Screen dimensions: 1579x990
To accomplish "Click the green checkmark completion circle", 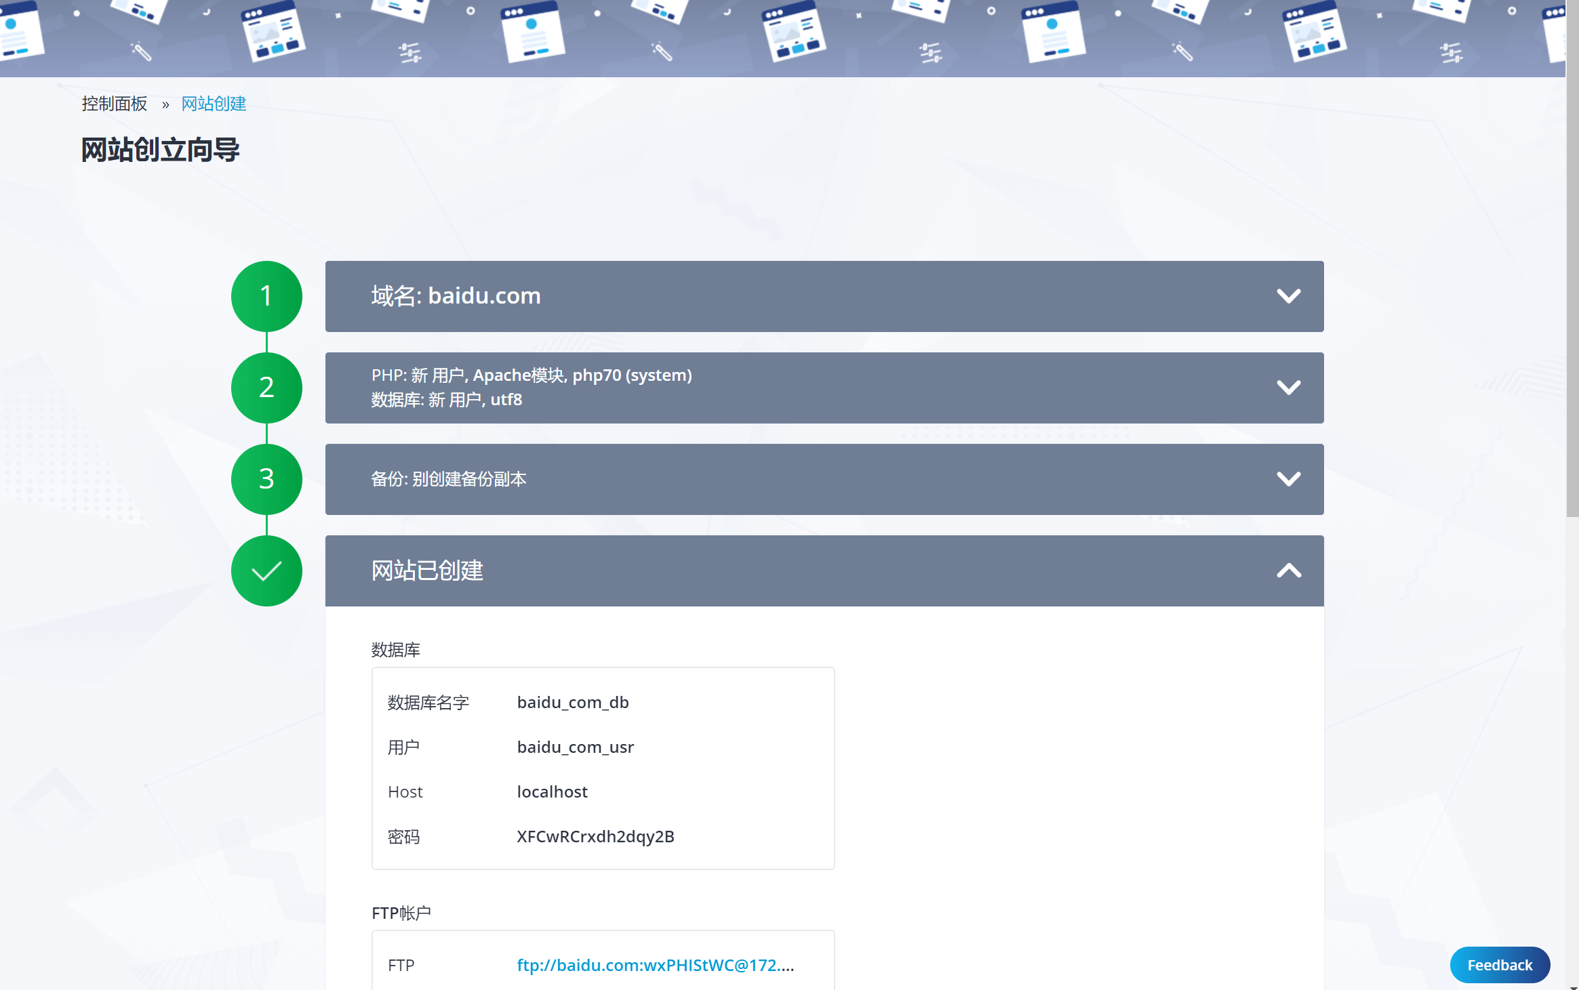I will point(266,571).
